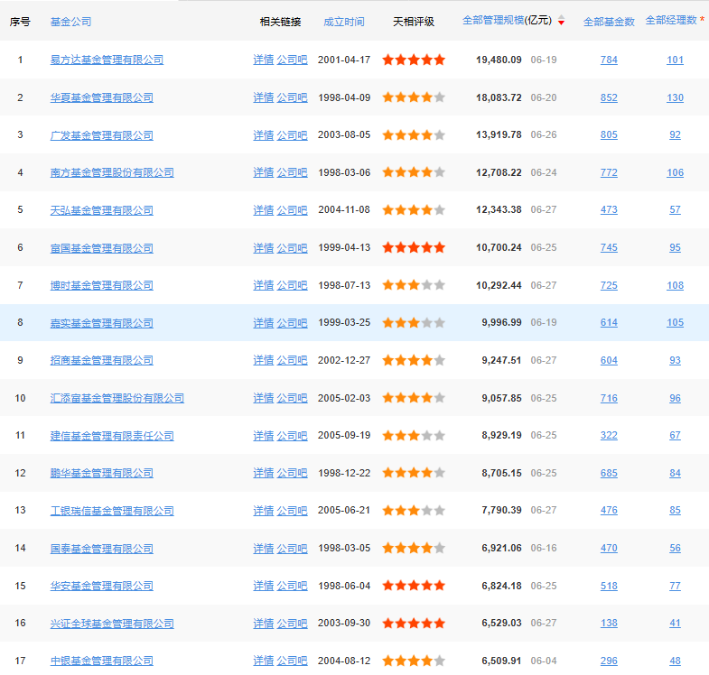Click the five-star rating for 易方达基金
The width and height of the screenshot is (709, 675).
point(414,60)
